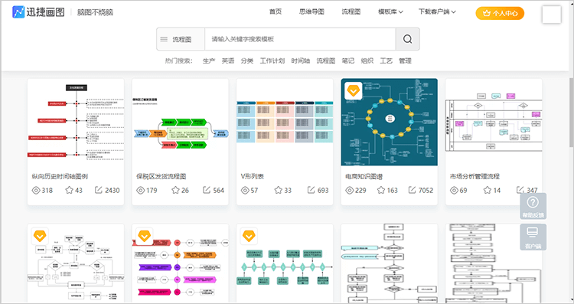Open 市场分析管理流程 template thumbnail
The height and width of the screenshot is (304, 574).
click(x=494, y=122)
